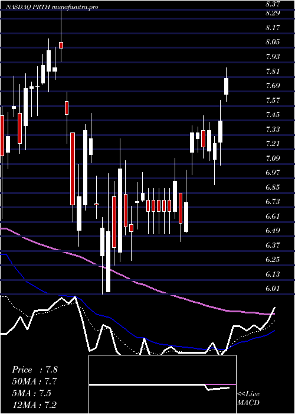Click the 6.49 price axis label

pyautogui.click(x=274, y=231)
